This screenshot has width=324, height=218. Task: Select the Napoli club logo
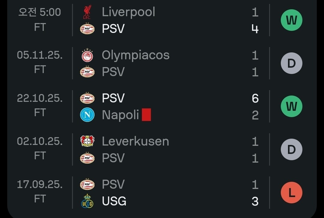coord(87,115)
